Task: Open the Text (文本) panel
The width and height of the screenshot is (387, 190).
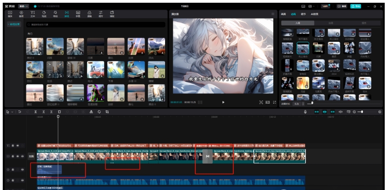Action: [x=33, y=14]
